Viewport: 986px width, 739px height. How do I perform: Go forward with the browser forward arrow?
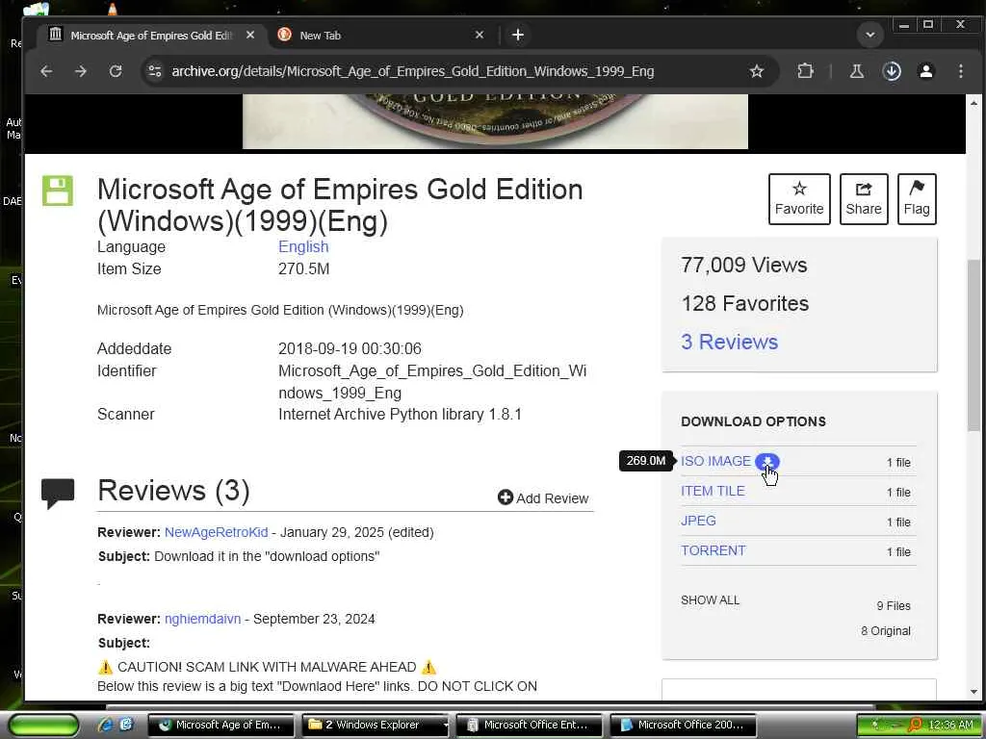point(81,71)
